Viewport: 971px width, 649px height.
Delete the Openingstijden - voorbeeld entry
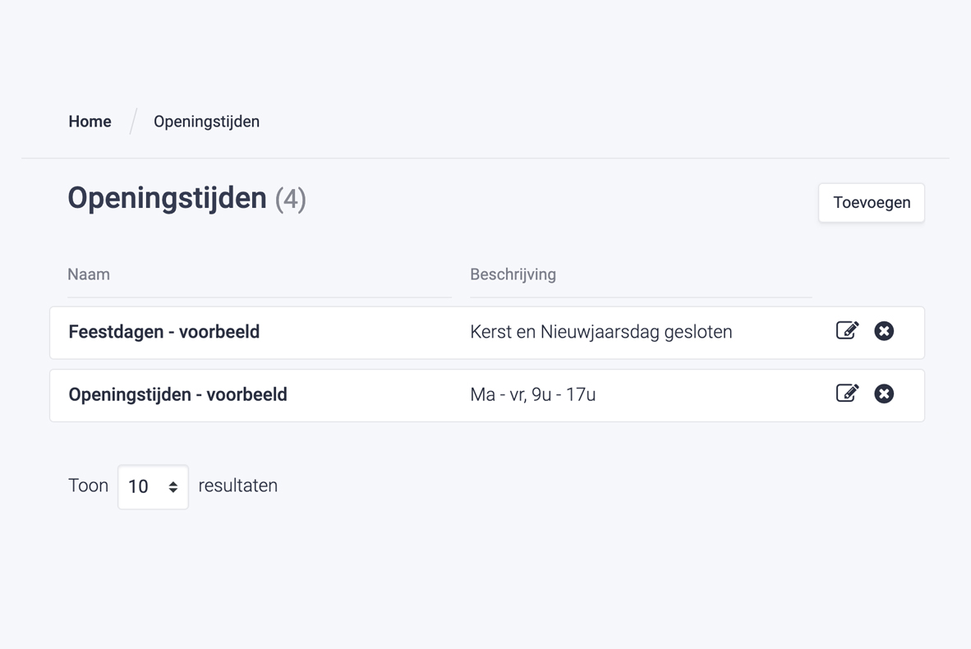(x=884, y=394)
